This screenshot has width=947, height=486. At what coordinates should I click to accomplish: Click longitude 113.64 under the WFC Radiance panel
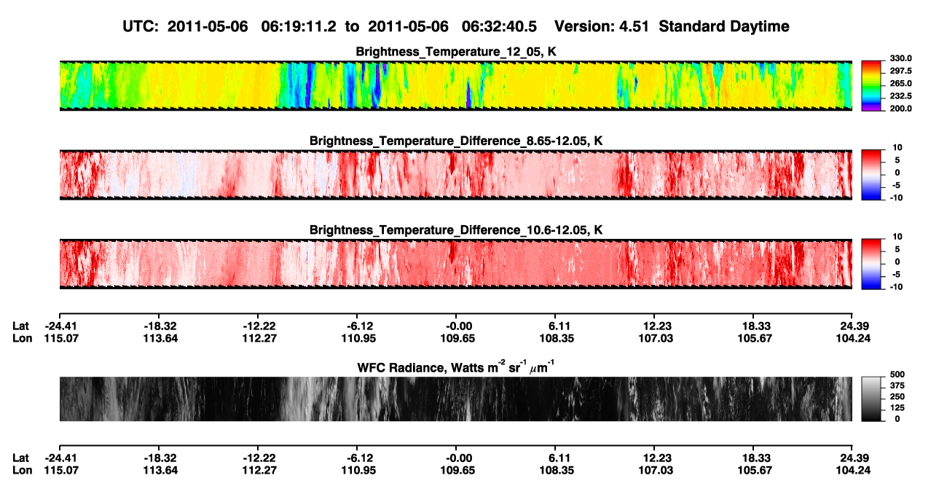[159, 470]
